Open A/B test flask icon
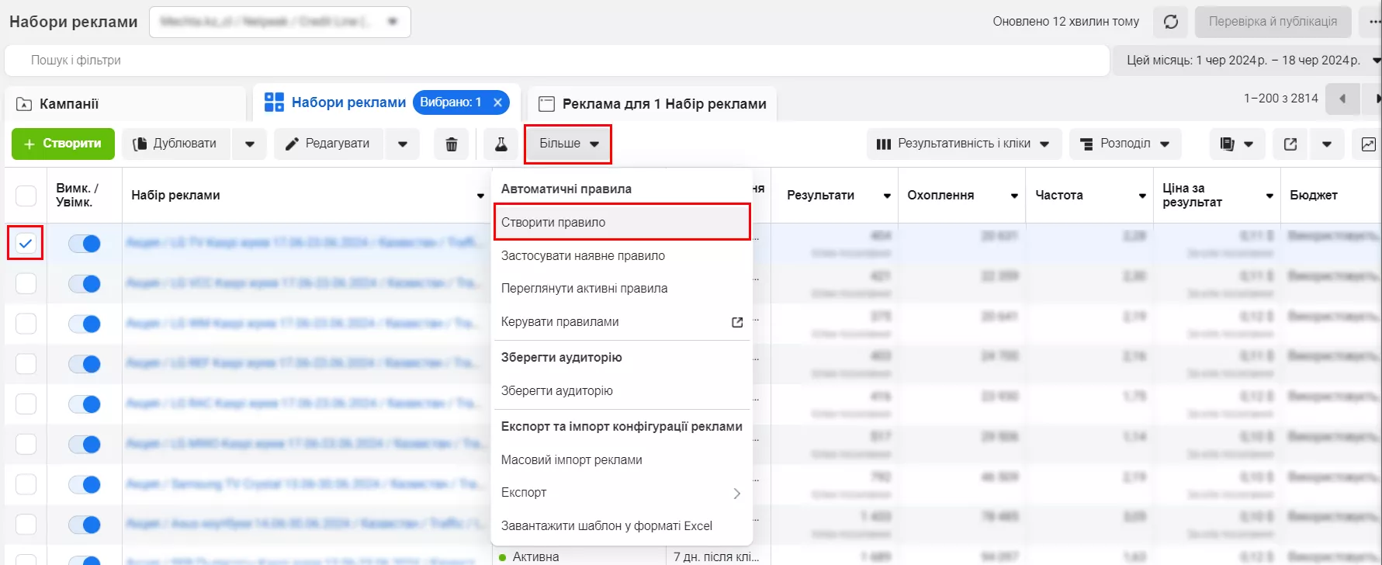The height and width of the screenshot is (565, 1382). 501,144
